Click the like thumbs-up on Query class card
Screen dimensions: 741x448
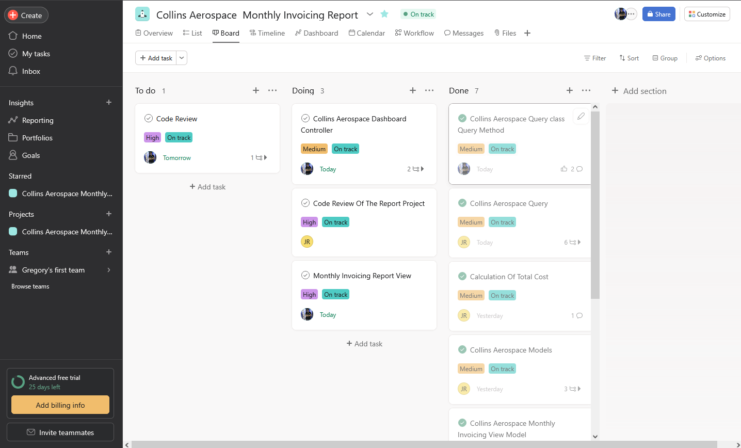(564, 169)
